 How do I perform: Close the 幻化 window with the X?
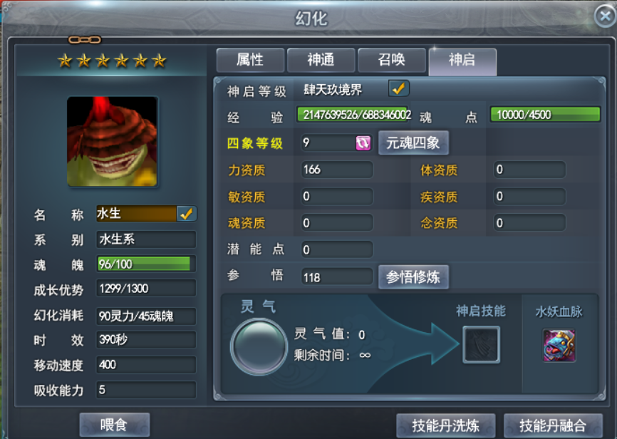(605, 16)
